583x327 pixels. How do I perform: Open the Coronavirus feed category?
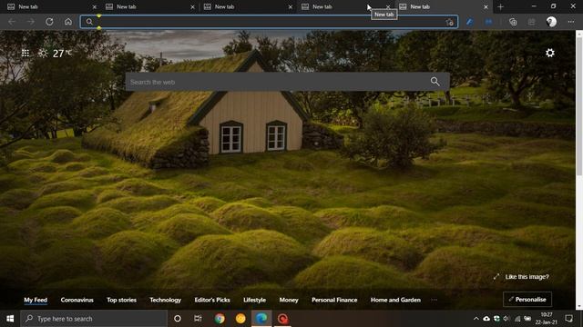77,300
